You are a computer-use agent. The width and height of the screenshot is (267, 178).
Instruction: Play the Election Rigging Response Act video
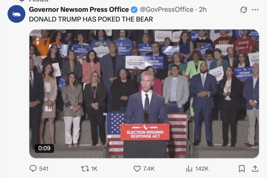click(x=144, y=94)
